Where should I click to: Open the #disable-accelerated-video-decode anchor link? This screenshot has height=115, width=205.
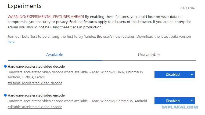tap(35, 83)
